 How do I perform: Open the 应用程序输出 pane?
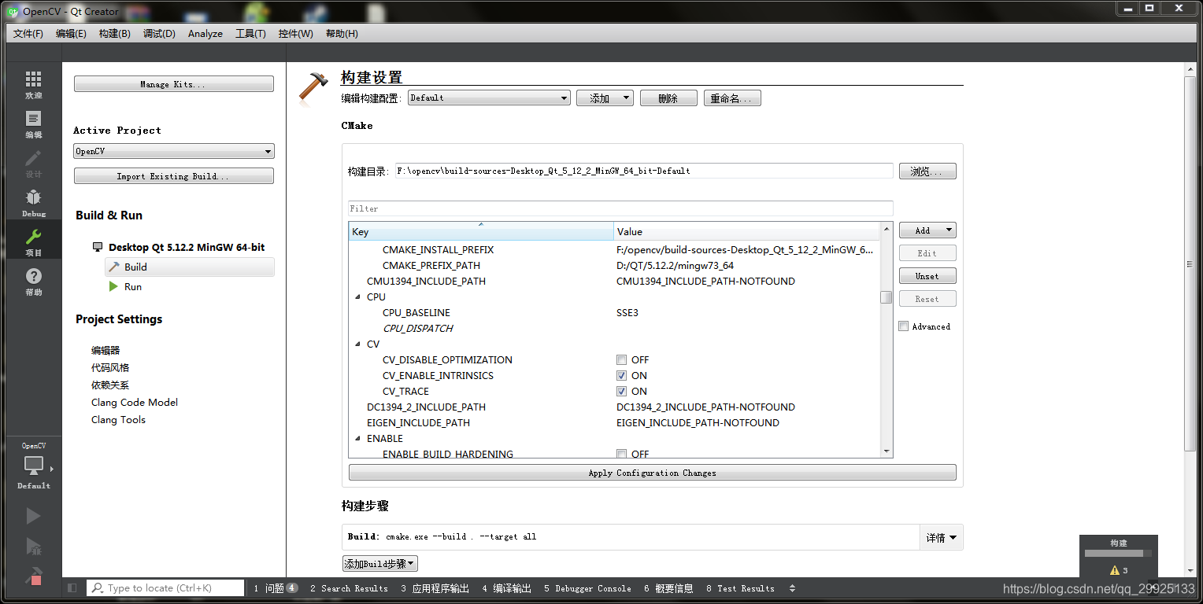coord(435,588)
